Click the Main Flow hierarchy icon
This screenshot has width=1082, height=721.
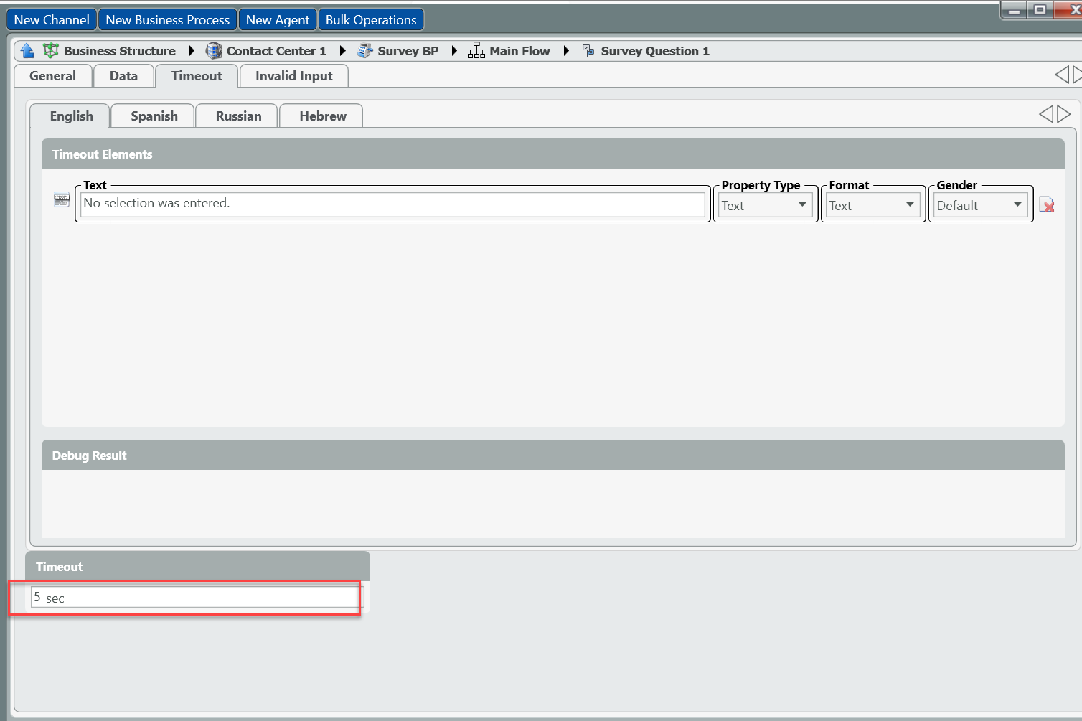(476, 51)
